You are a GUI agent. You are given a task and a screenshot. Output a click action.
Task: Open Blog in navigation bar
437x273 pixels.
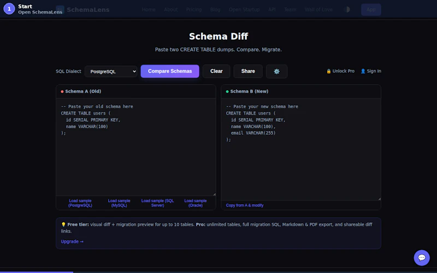(215, 9)
